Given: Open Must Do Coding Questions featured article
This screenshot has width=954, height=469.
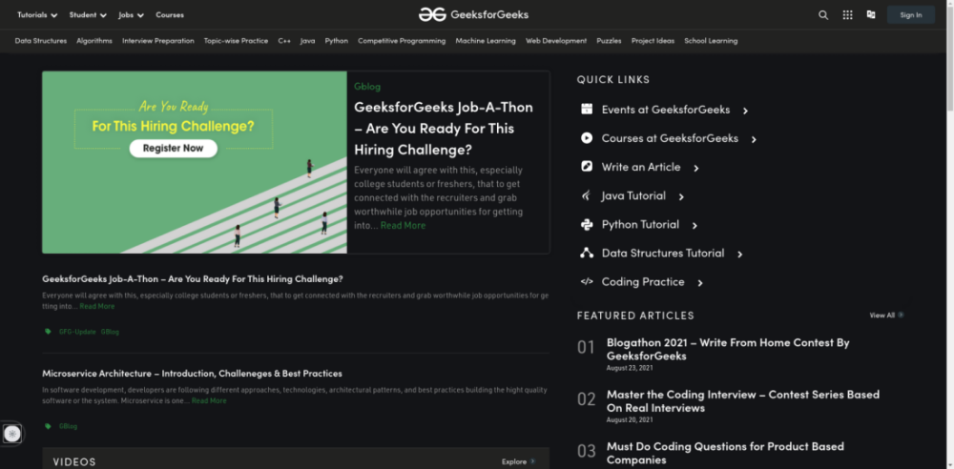Looking at the screenshot, I should [x=725, y=453].
